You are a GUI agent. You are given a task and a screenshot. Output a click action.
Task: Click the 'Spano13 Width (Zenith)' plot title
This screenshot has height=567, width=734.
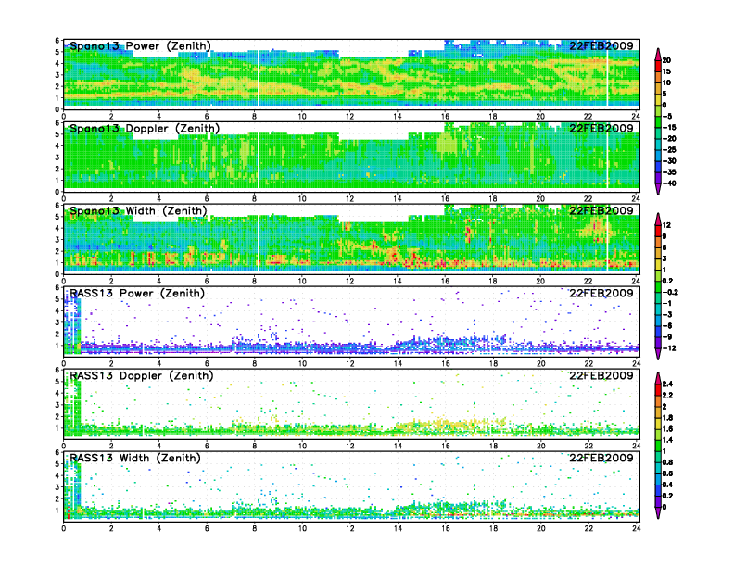138,210
